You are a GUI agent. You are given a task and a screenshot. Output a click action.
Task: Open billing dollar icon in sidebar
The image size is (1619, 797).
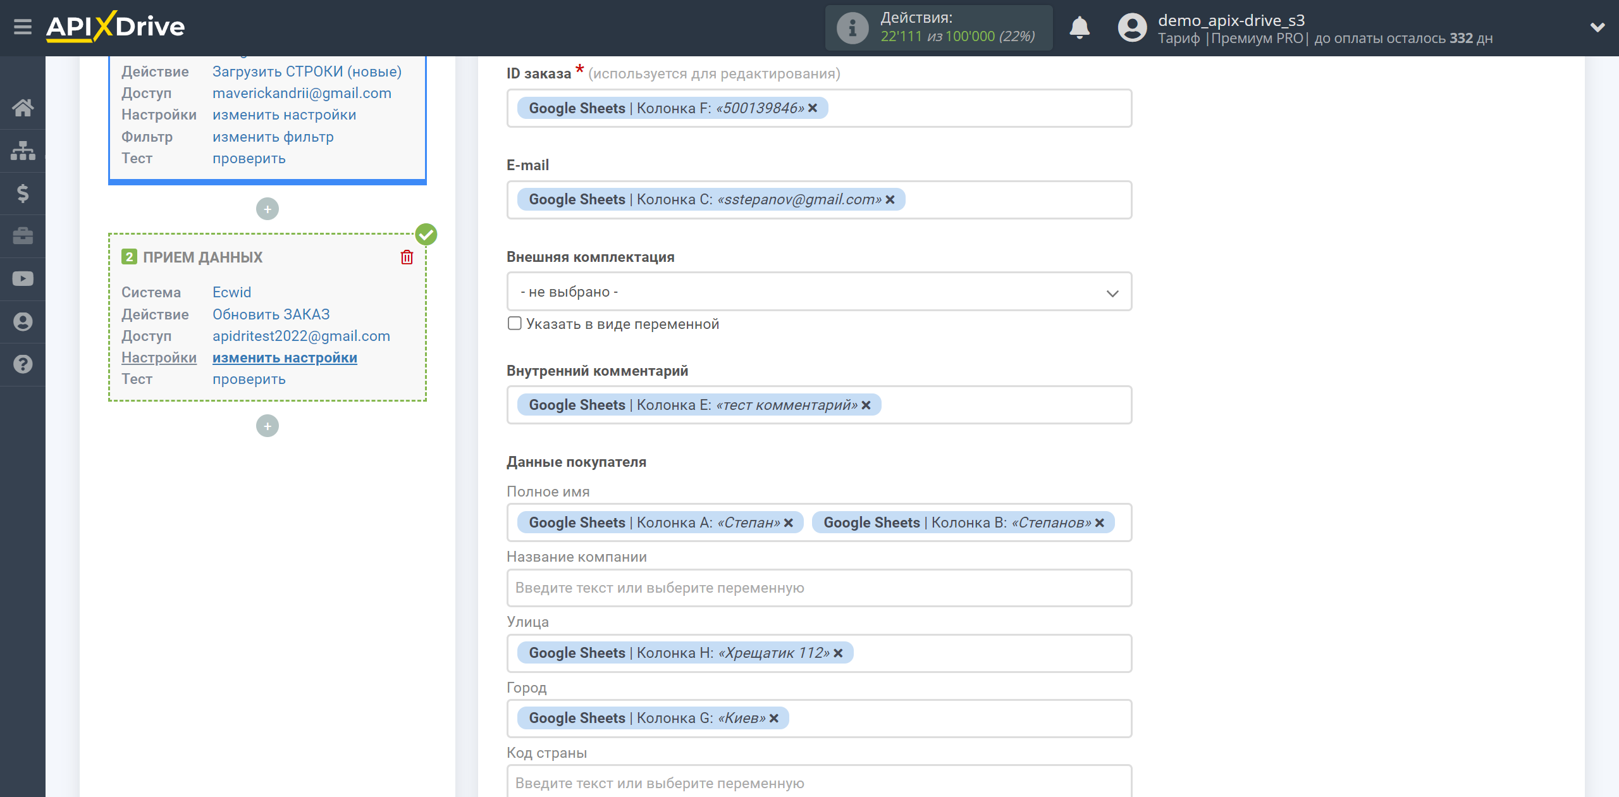click(23, 193)
